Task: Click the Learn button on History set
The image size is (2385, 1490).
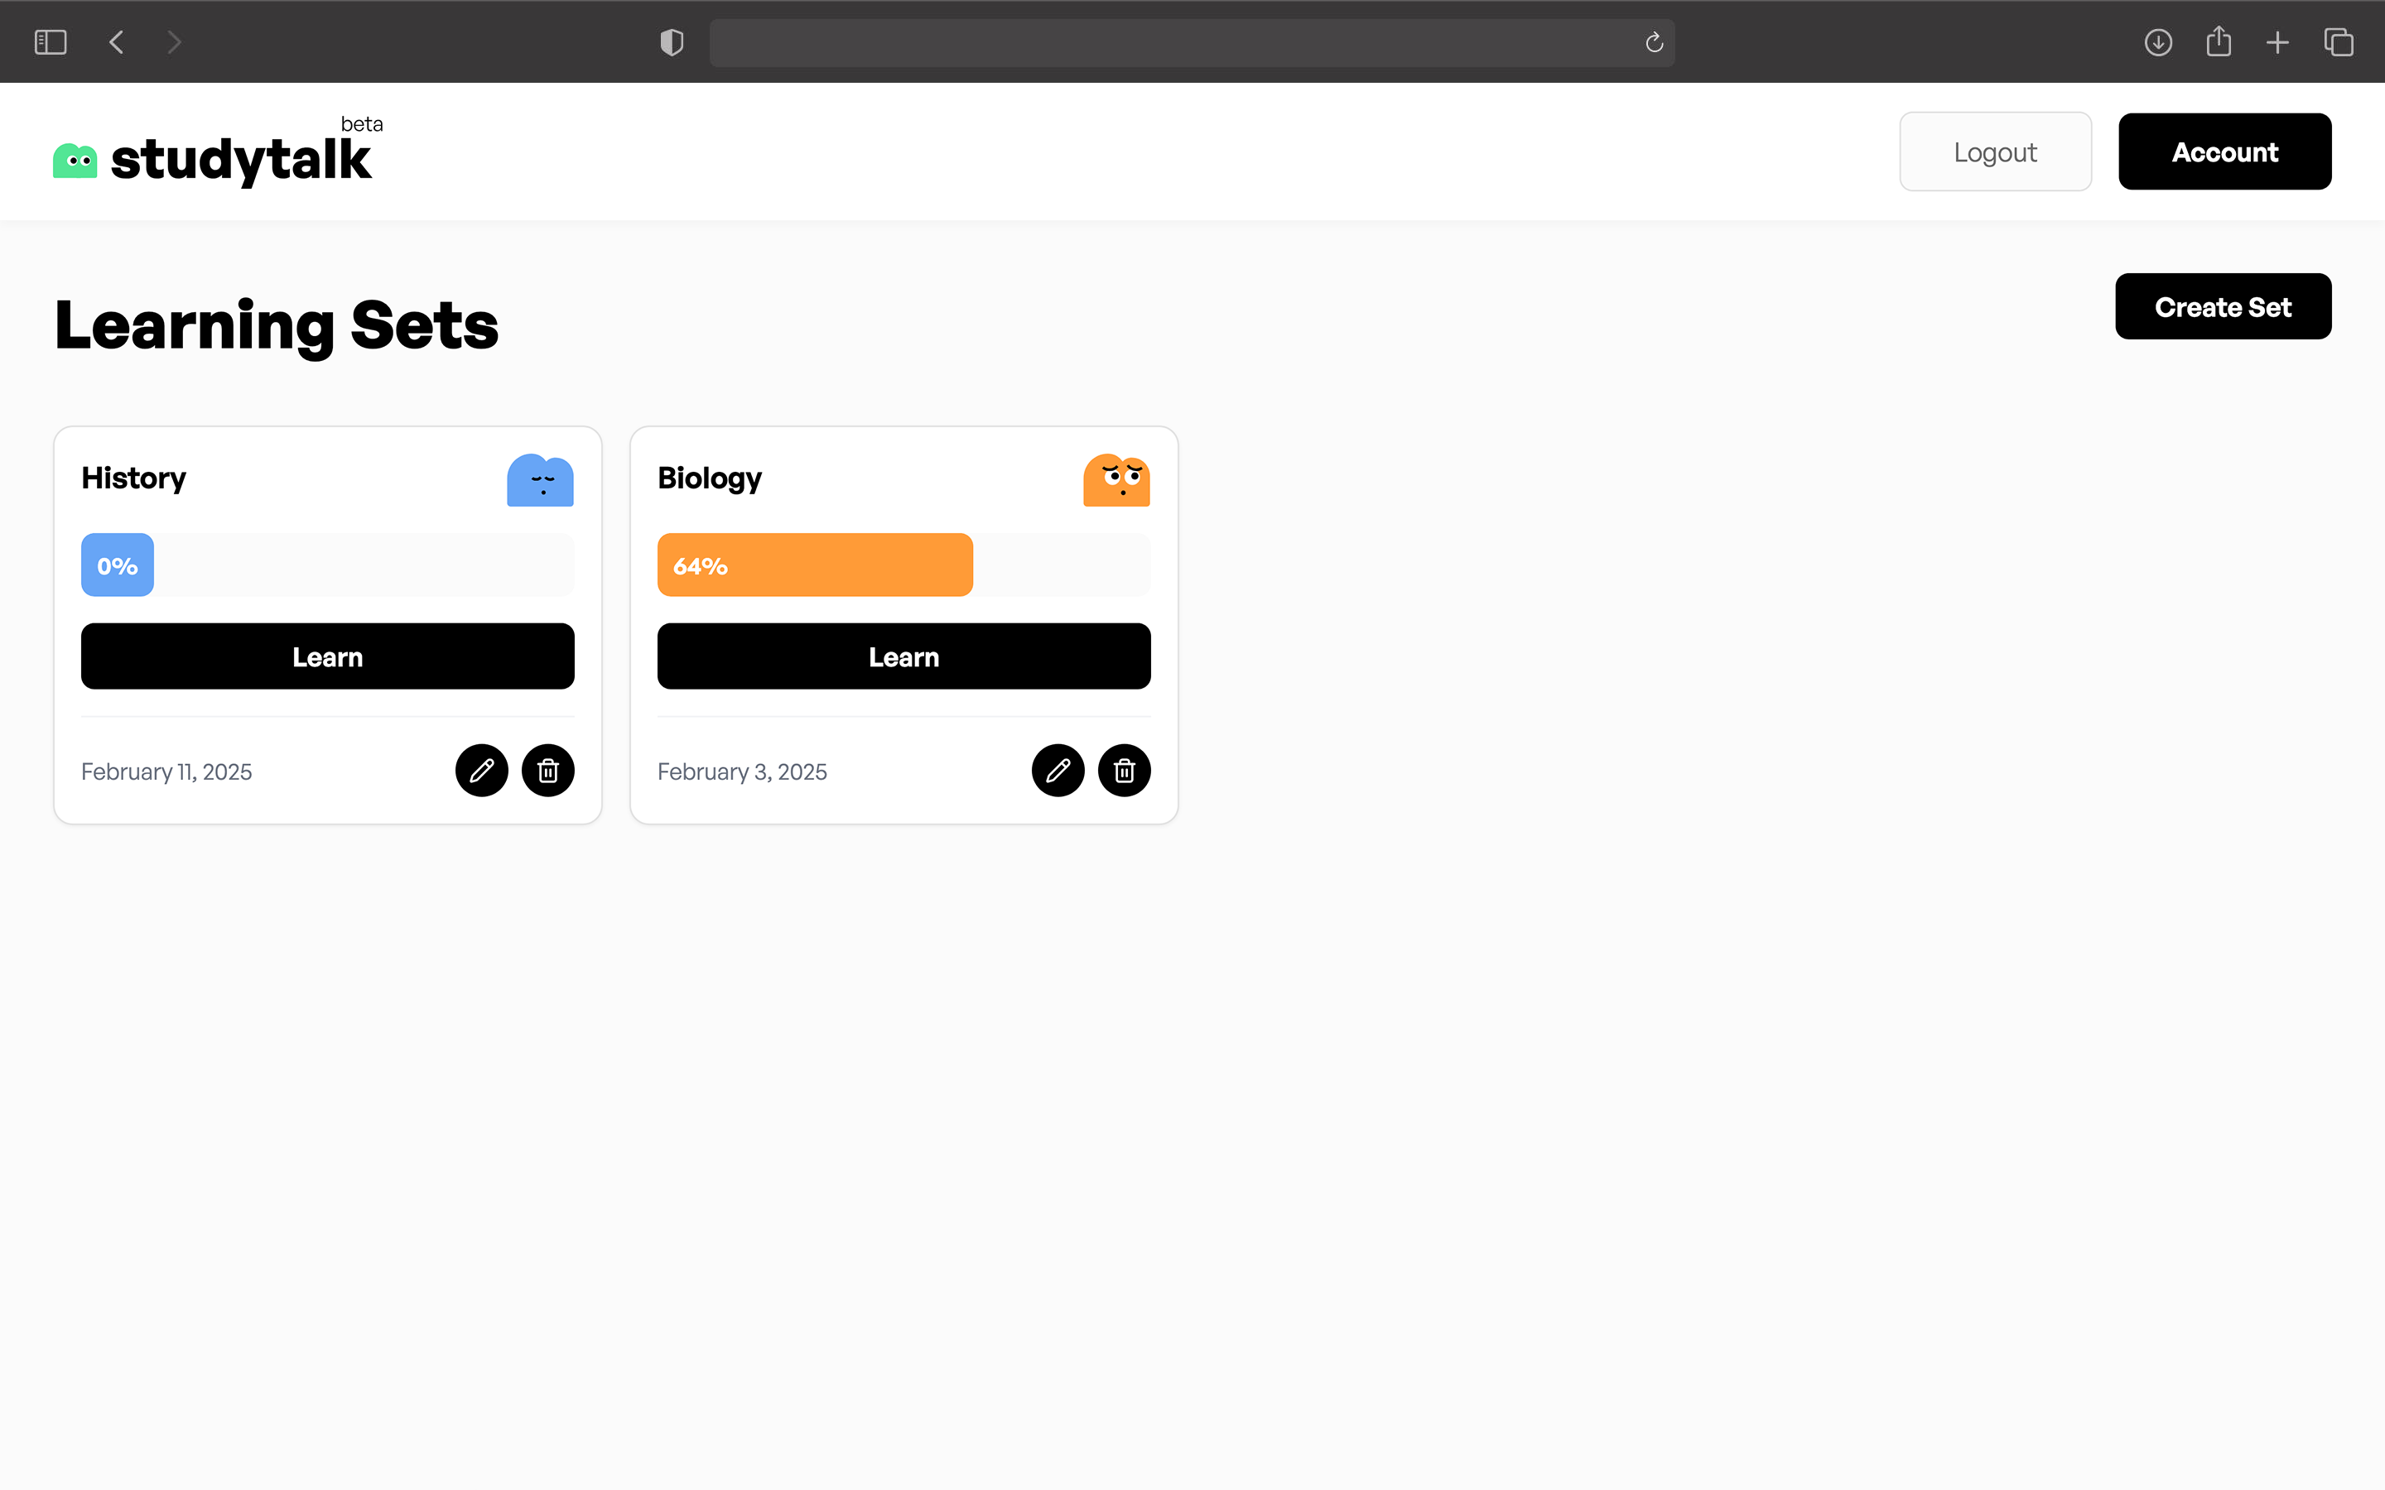Action: [x=328, y=656]
